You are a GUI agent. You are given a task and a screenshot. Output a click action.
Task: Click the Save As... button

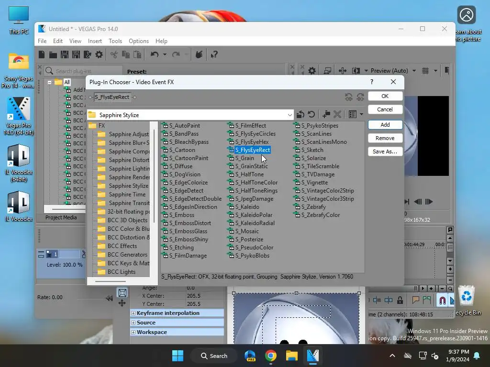point(385,151)
